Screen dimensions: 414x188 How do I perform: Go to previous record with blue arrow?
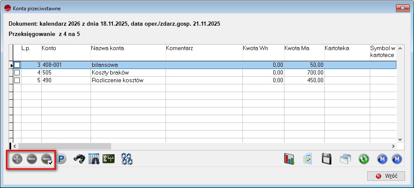click(382, 159)
